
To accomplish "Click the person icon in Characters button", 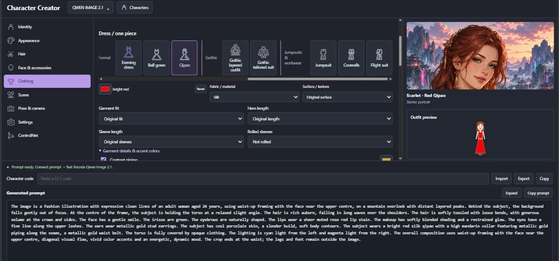I will point(124,7).
